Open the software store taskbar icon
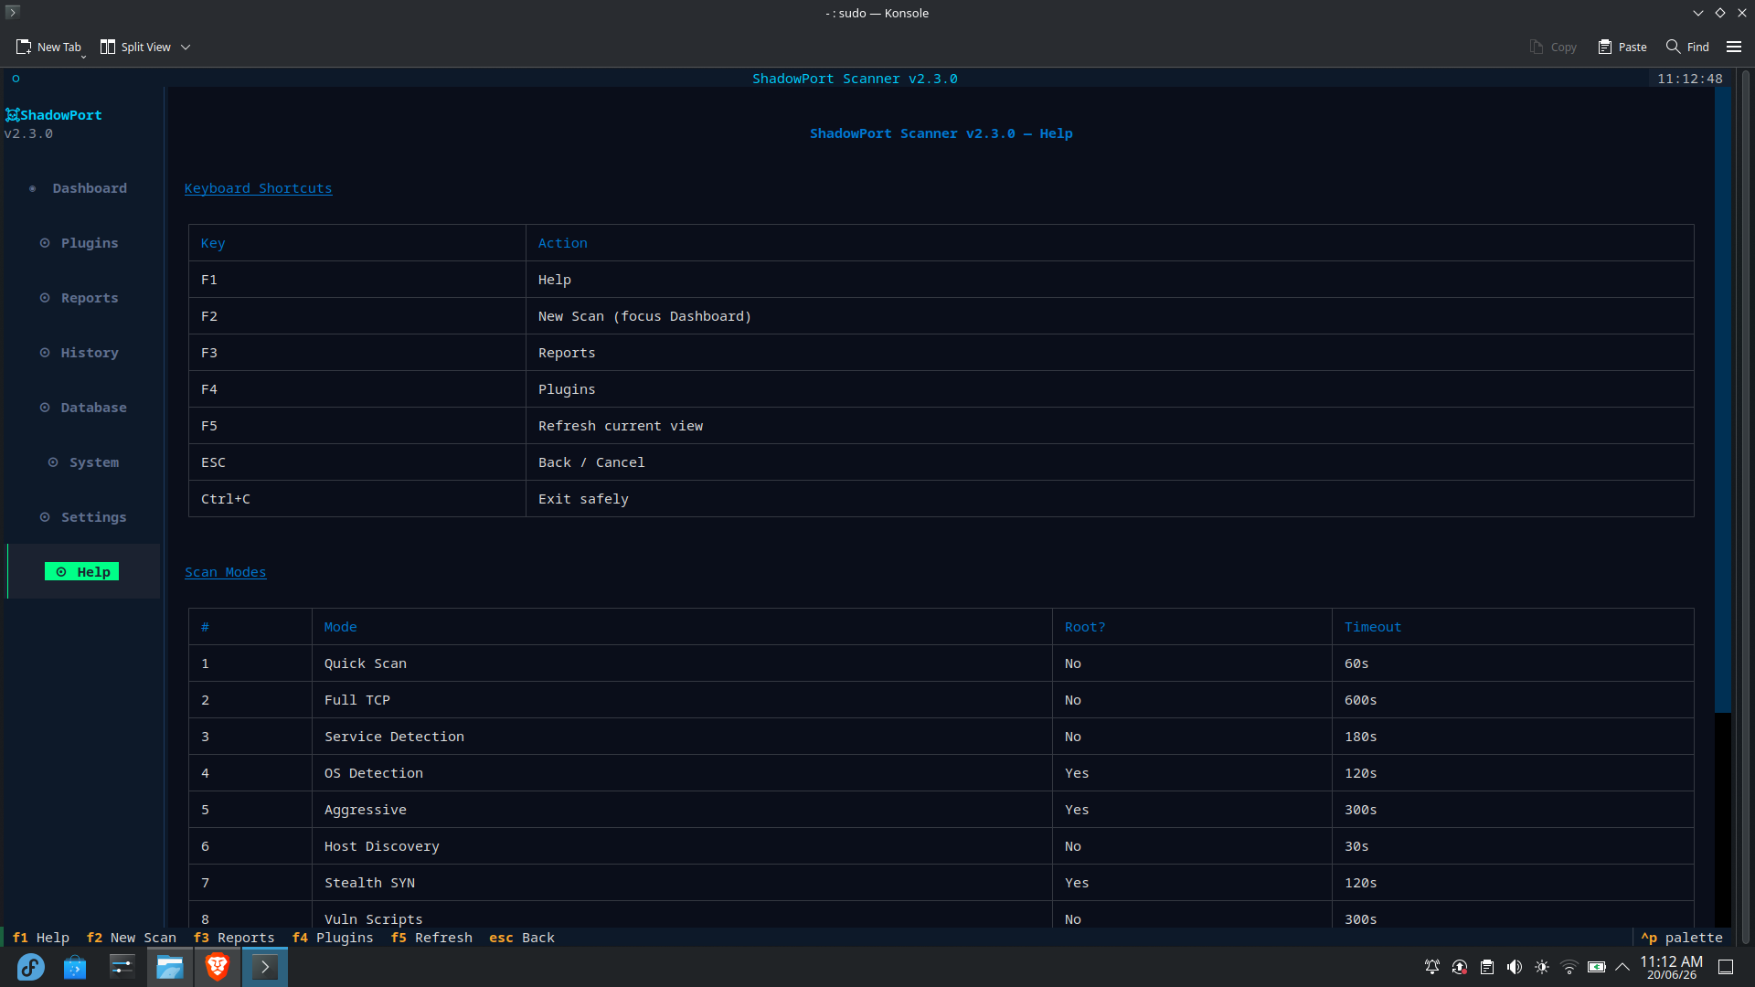1755x987 pixels. click(75, 967)
